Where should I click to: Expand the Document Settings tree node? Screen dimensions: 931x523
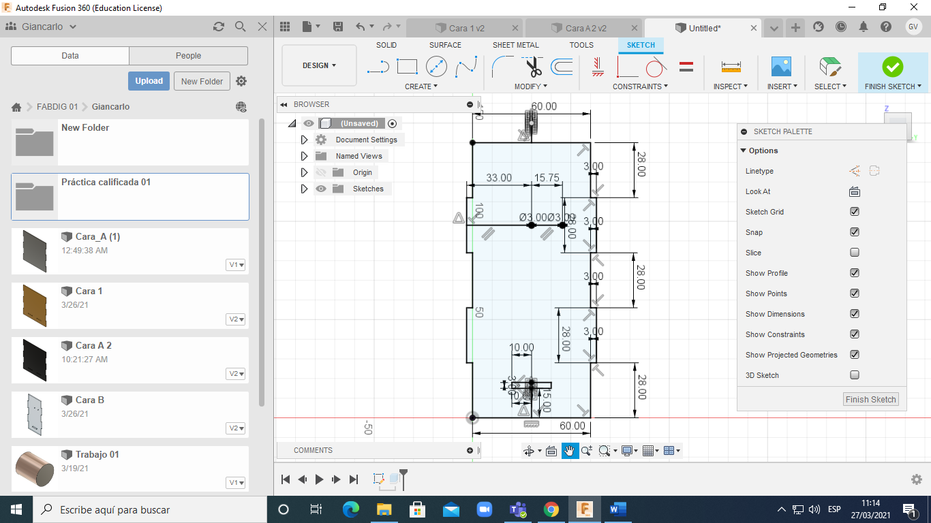pyautogui.click(x=305, y=140)
